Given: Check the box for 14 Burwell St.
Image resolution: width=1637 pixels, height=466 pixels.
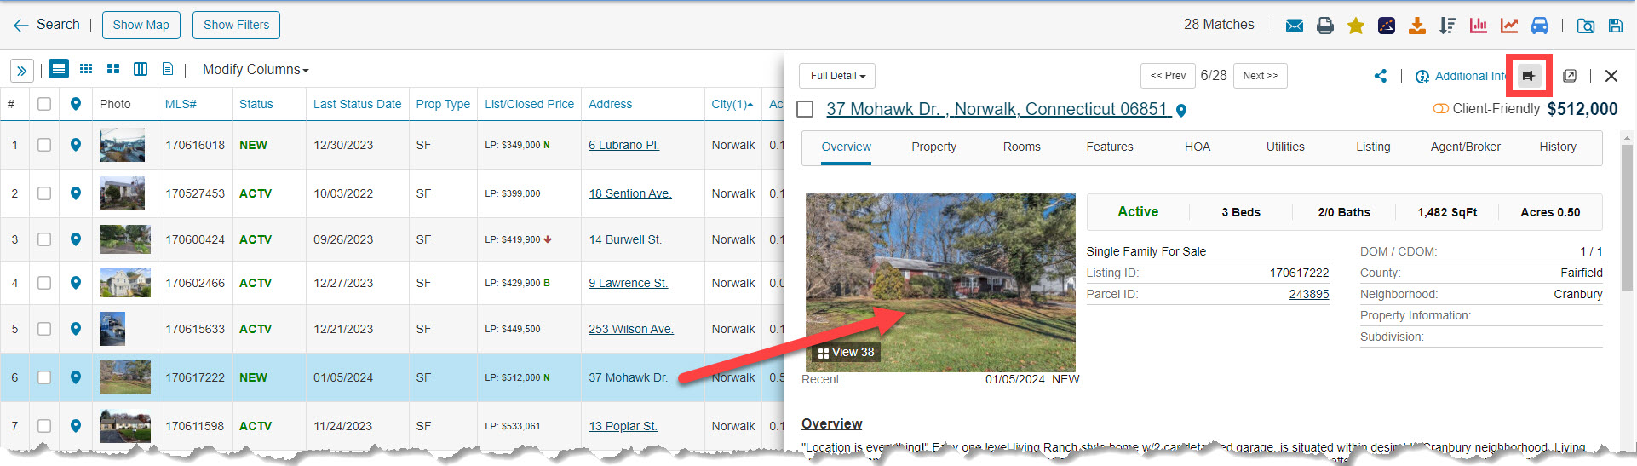Looking at the screenshot, I should (44, 239).
